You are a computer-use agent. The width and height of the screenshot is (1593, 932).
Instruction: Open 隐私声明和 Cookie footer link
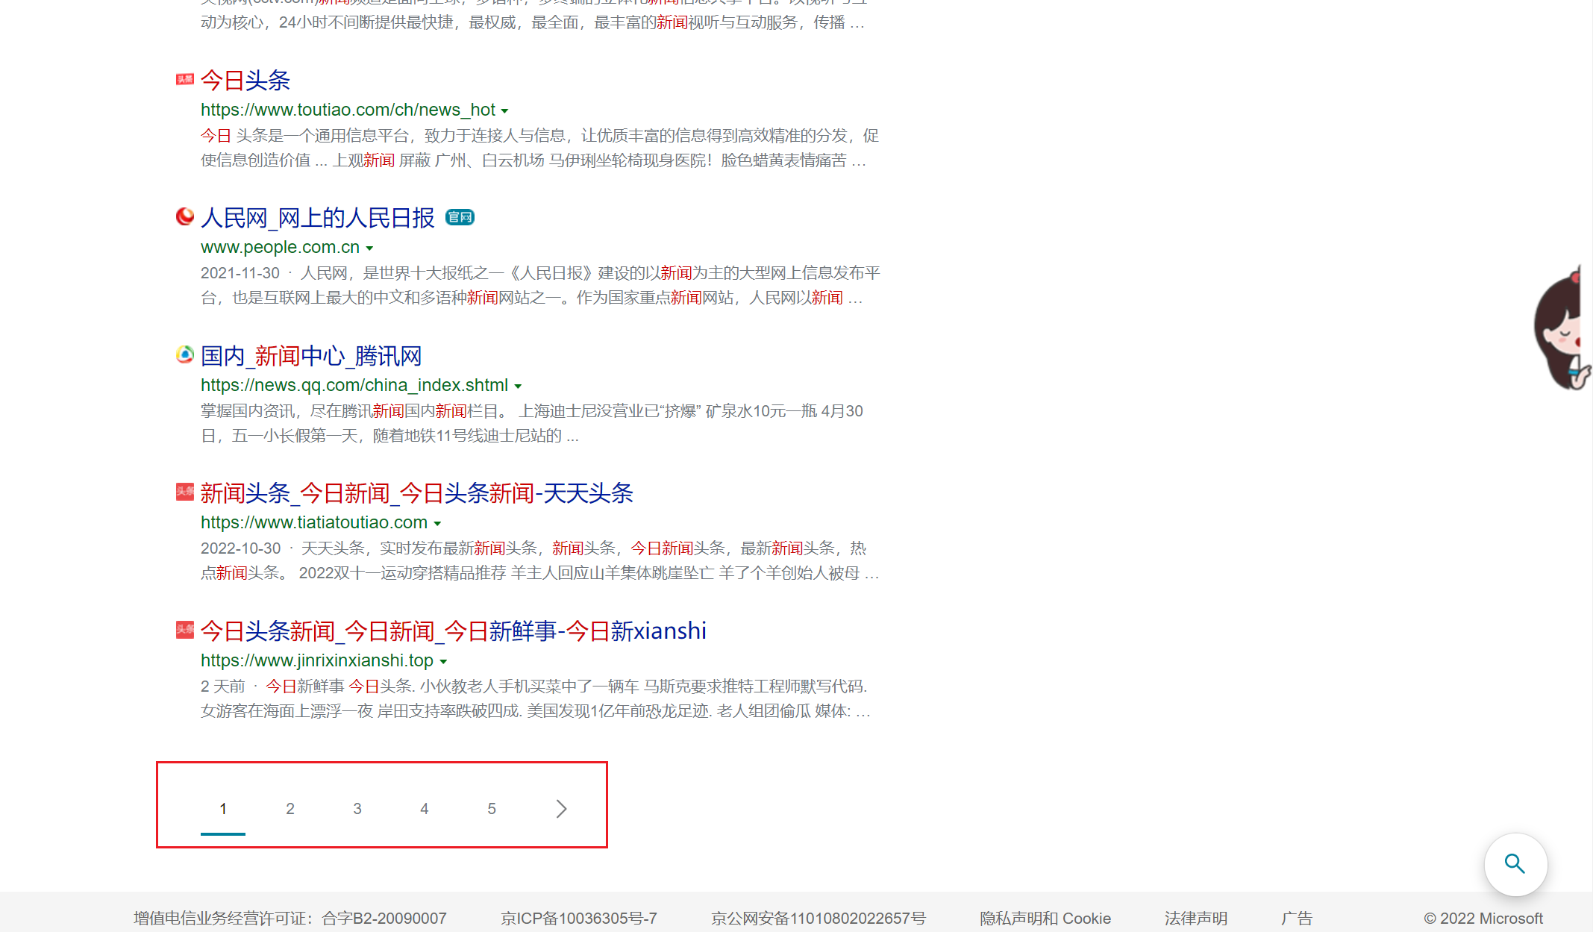[1045, 919]
